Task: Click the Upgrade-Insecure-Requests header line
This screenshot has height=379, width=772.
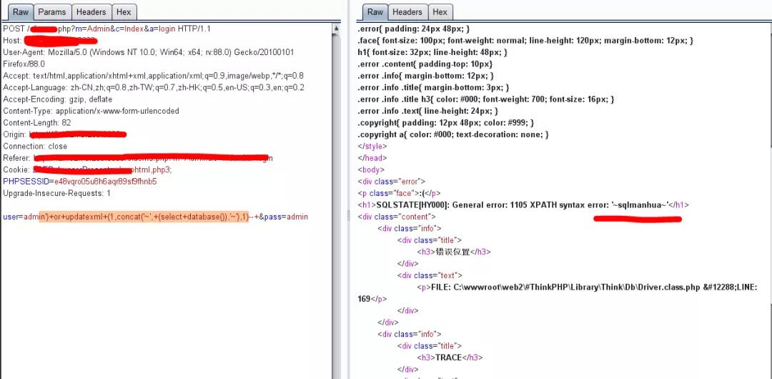Action: coord(56,193)
